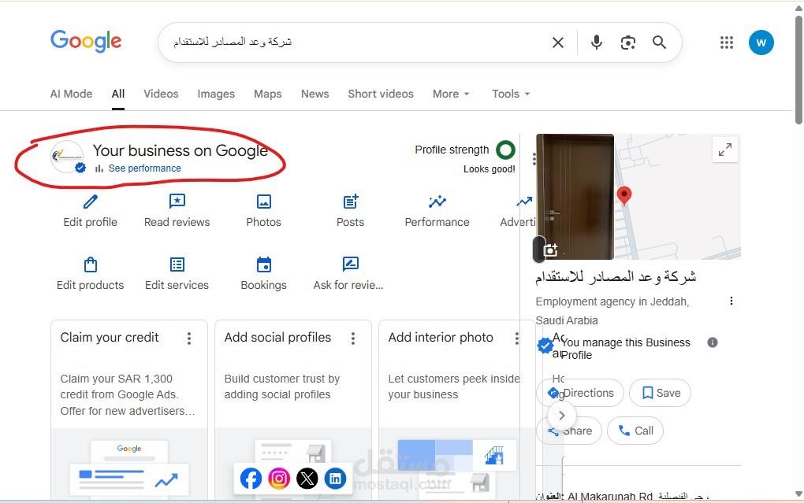Create a post via Posts

[x=350, y=211]
